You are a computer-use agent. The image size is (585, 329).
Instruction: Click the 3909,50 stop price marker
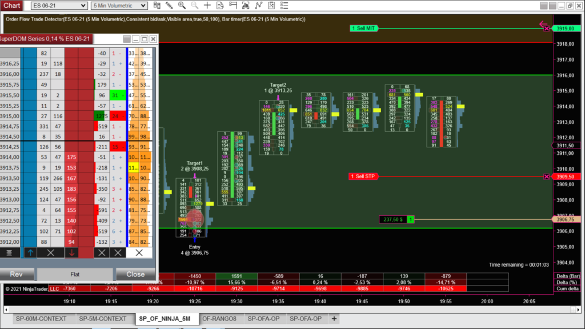click(x=566, y=176)
